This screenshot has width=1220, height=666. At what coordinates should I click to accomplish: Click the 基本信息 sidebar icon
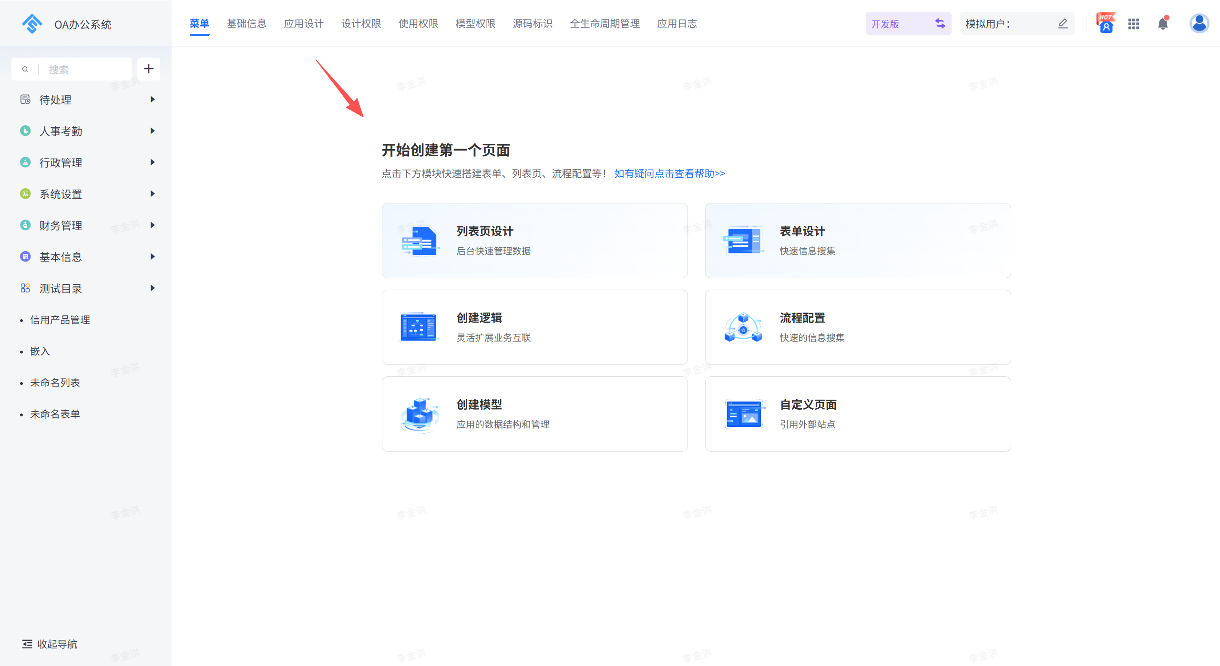tap(25, 256)
